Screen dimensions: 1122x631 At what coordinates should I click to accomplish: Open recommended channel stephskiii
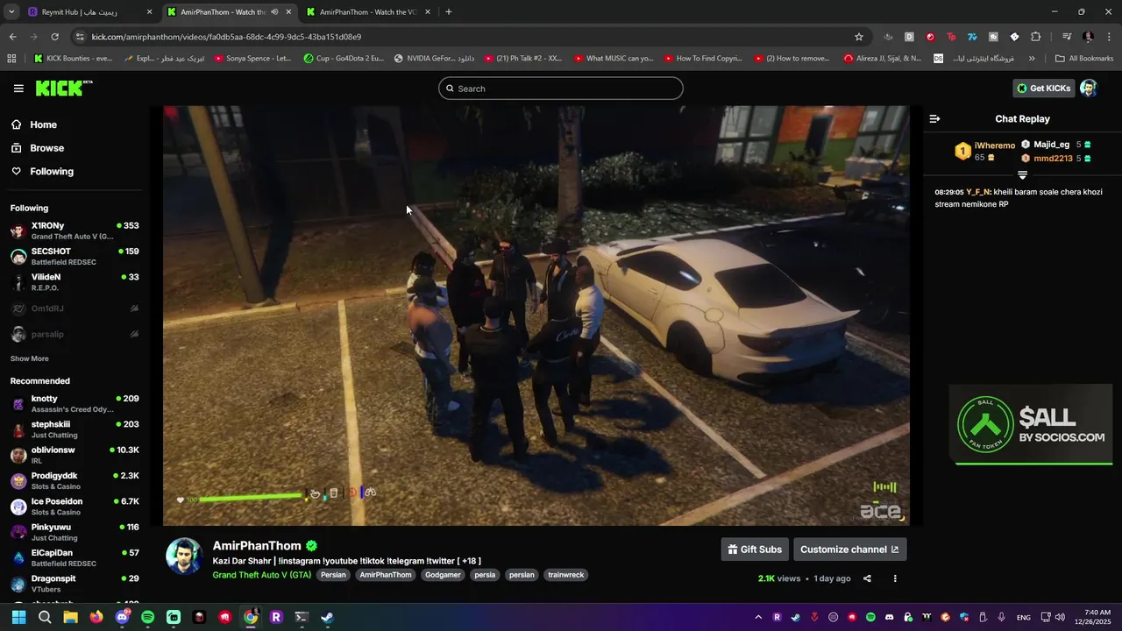75,429
